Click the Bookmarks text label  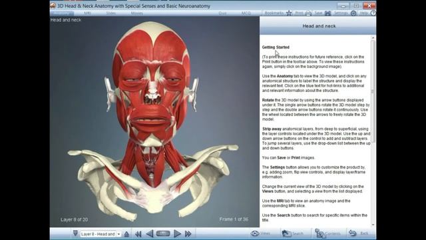pos(274,13)
